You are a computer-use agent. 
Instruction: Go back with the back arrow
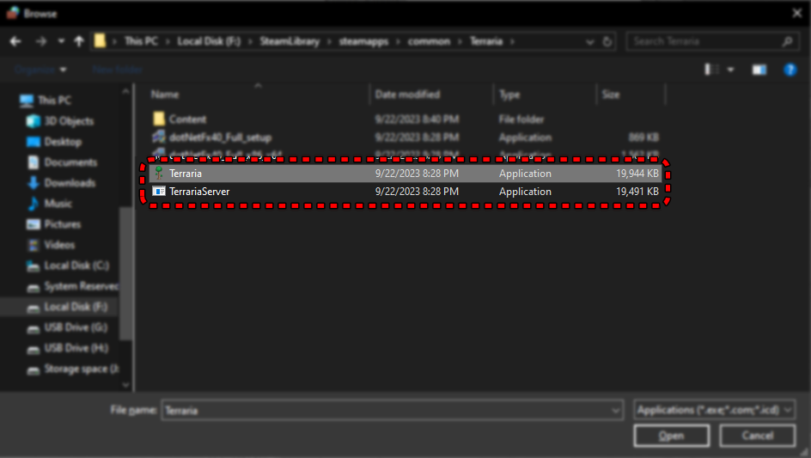[15, 41]
